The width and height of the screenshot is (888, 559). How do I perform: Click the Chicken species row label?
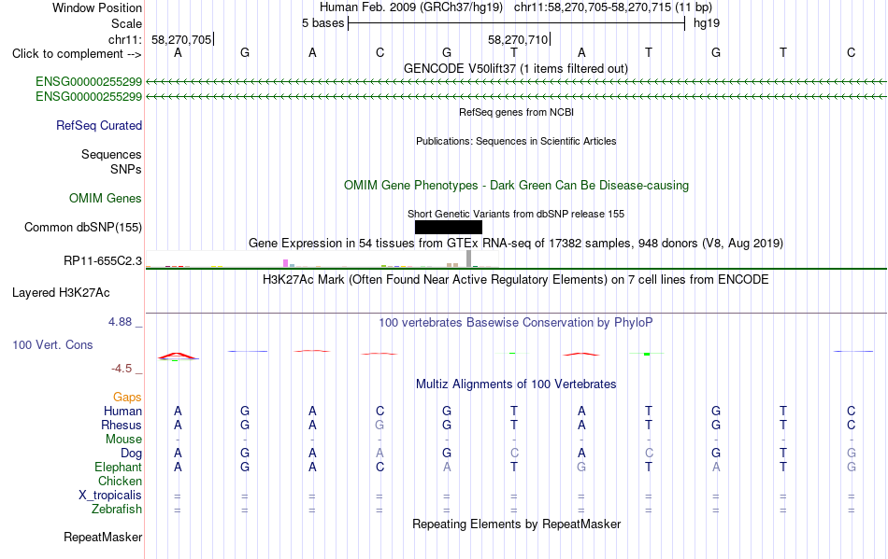point(120,481)
